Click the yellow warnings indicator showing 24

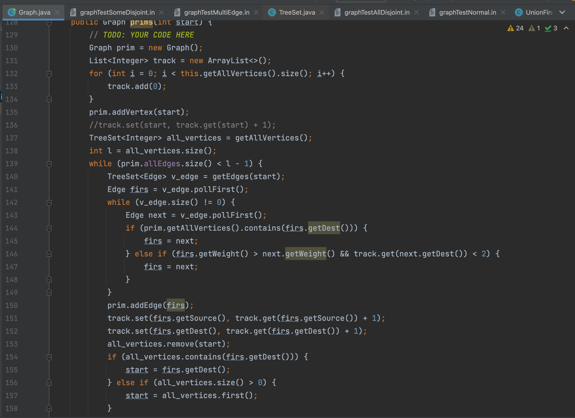[x=515, y=28]
